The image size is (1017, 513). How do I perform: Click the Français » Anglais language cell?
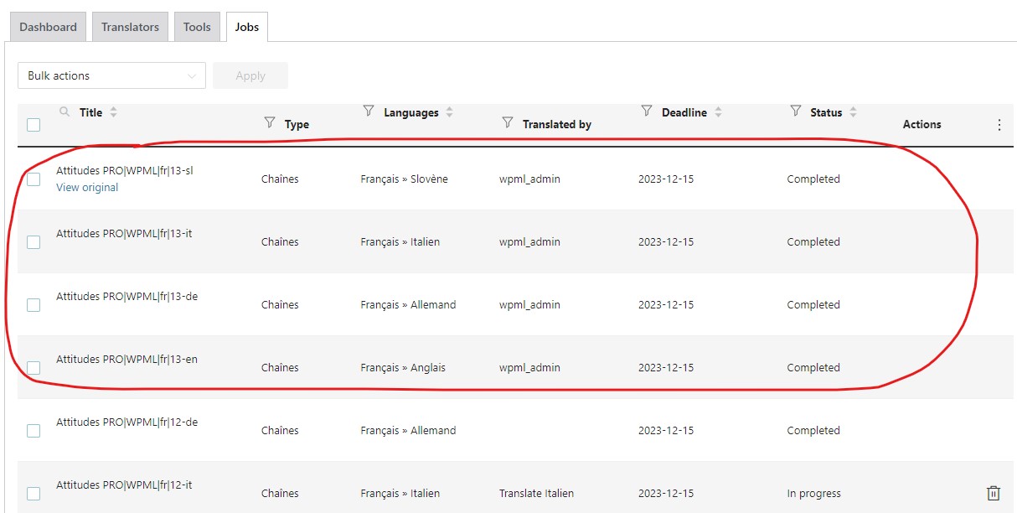pyautogui.click(x=403, y=368)
